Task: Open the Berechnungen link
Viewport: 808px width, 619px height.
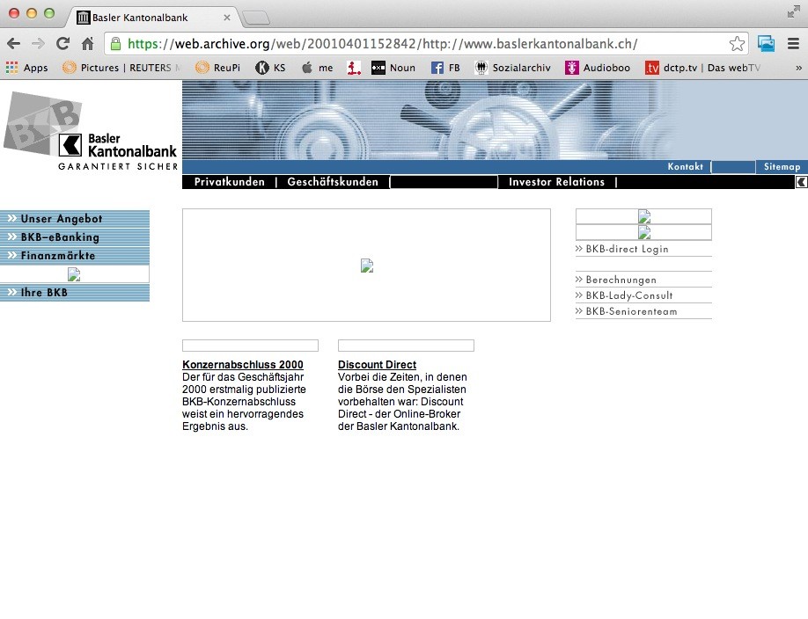Action: [x=621, y=280]
